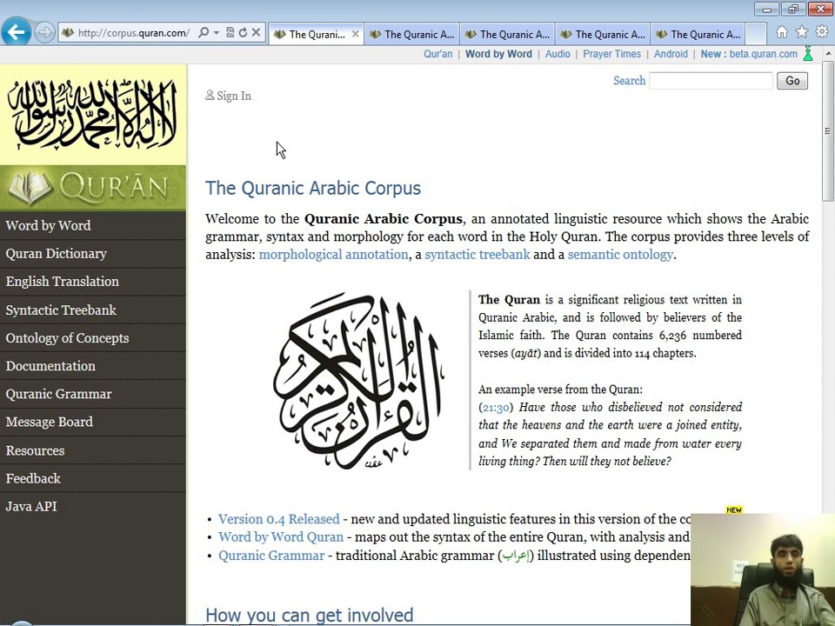The width and height of the screenshot is (835, 626).
Task: Follow the morphological annotation link
Action: [333, 255]
